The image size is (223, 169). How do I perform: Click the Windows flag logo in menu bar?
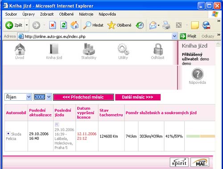(215, 14)
